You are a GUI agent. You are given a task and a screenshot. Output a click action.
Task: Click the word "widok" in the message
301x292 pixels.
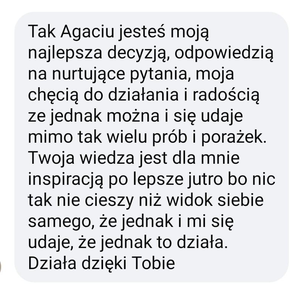190,200
